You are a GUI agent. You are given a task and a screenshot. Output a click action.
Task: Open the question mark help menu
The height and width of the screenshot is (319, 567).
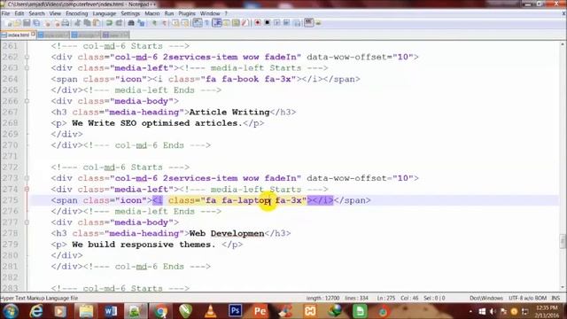pos(226,13)
